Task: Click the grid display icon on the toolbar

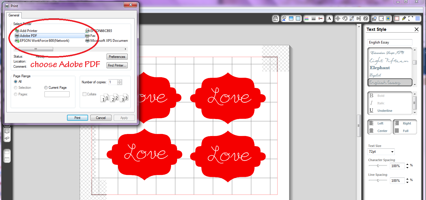Action: tap(418, 18)
